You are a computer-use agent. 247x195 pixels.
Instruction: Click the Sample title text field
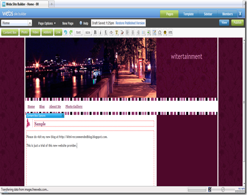tap(93, 124)
